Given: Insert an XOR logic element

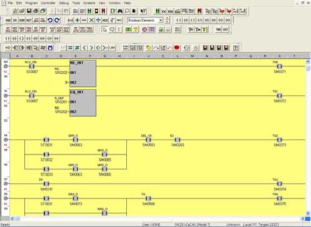Looking at the screenshot, I should click(22, 20).
